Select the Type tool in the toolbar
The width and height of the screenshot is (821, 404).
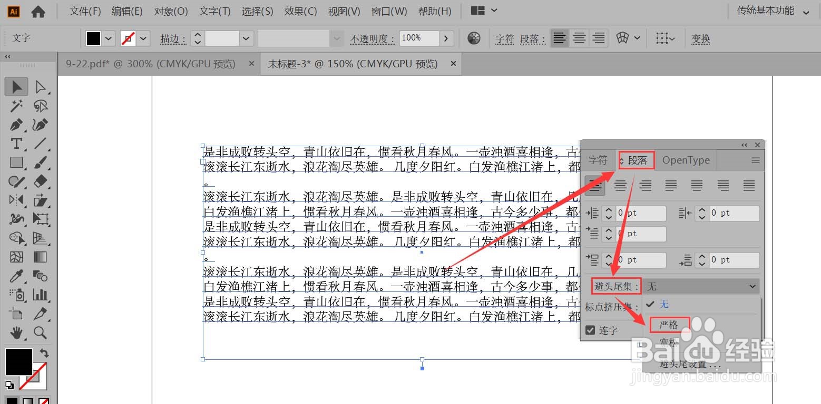[x=16, y=143]
